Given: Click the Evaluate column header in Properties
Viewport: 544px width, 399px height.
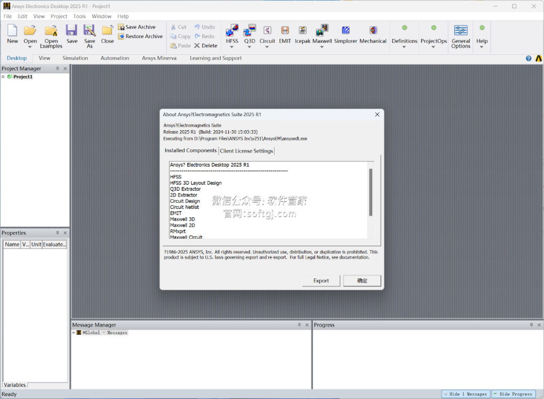Looking at the screenshot, I should click(54, 244).
